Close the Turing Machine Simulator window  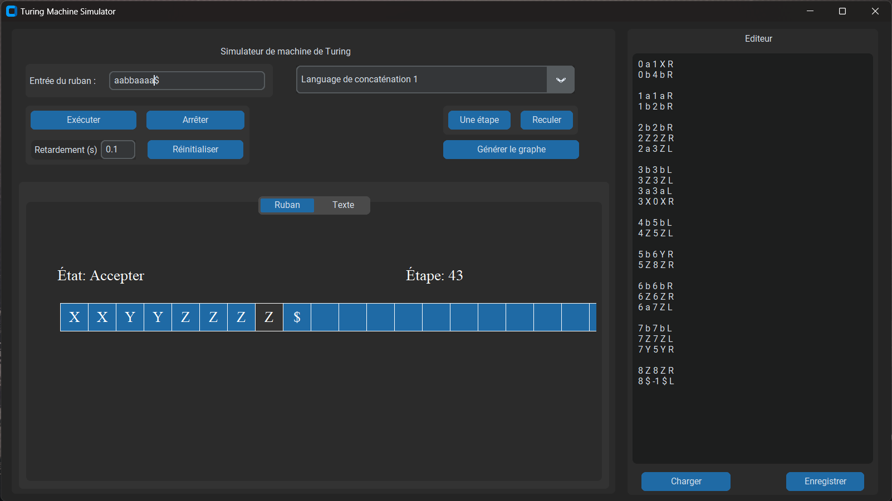coord(875,11)
